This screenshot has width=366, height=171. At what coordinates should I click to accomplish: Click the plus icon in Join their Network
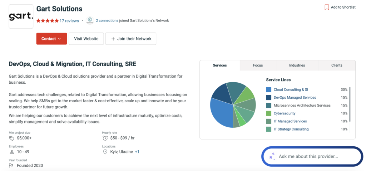pyautogui.click(x=113, y=39)
